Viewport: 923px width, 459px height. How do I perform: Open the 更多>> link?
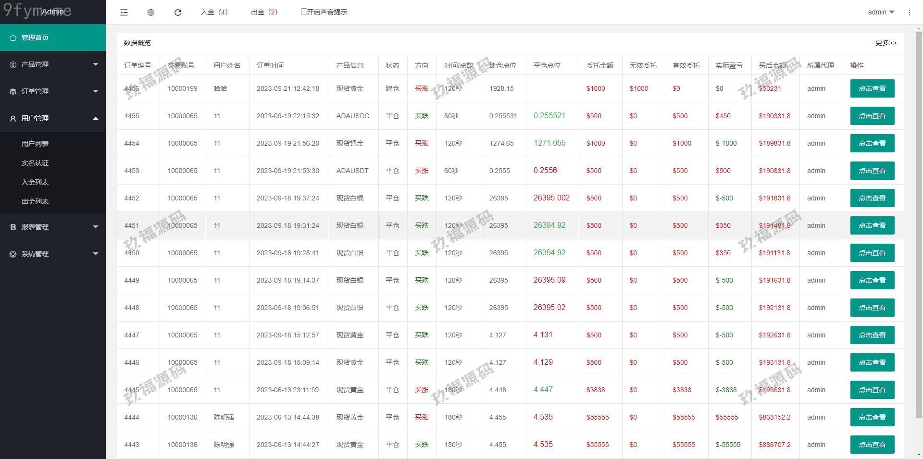(x=886, y=43)
